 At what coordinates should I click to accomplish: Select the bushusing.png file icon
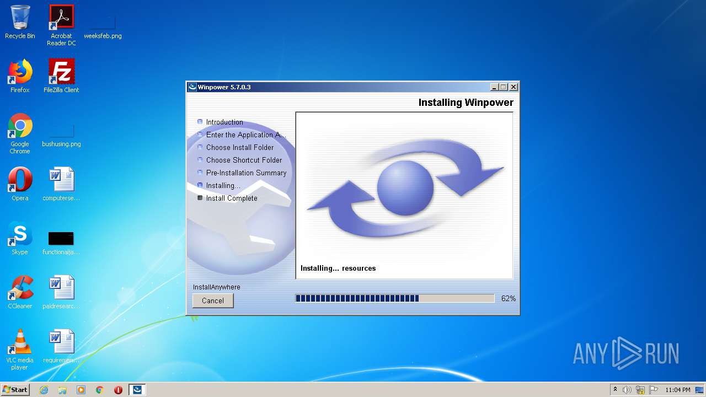(61, 136)
